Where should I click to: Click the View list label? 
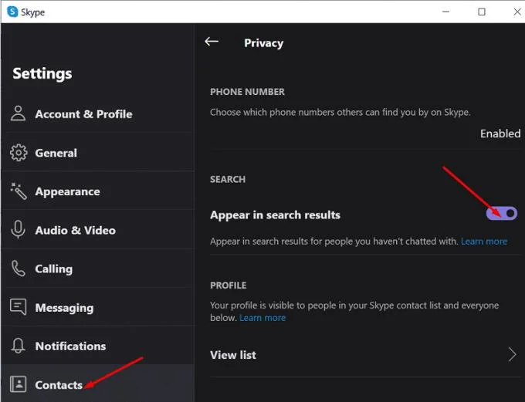[x=233, y=355]
